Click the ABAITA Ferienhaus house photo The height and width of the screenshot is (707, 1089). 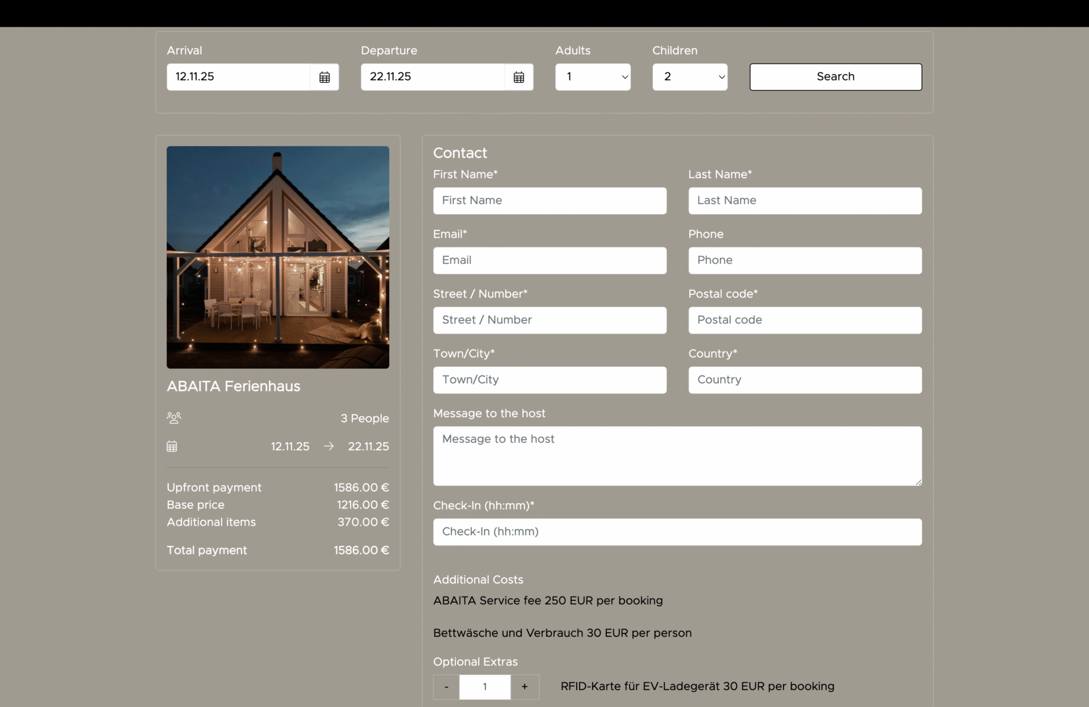[x=278, y=257]
